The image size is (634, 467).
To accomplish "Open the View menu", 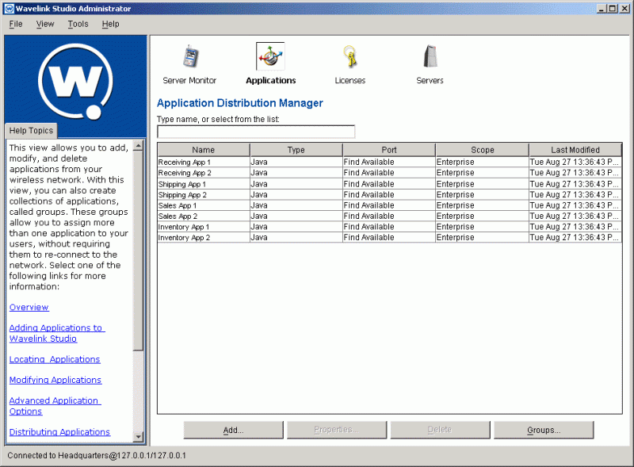I will tap(45, 24).
